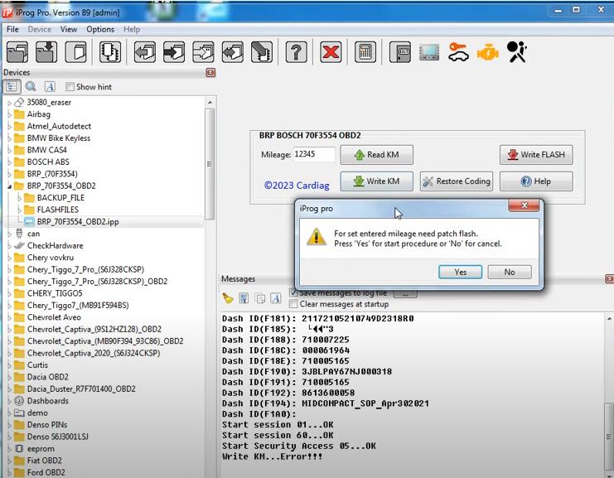Select the 35080_eraser tree item
The image size is (614, 478).
point(49,103)
